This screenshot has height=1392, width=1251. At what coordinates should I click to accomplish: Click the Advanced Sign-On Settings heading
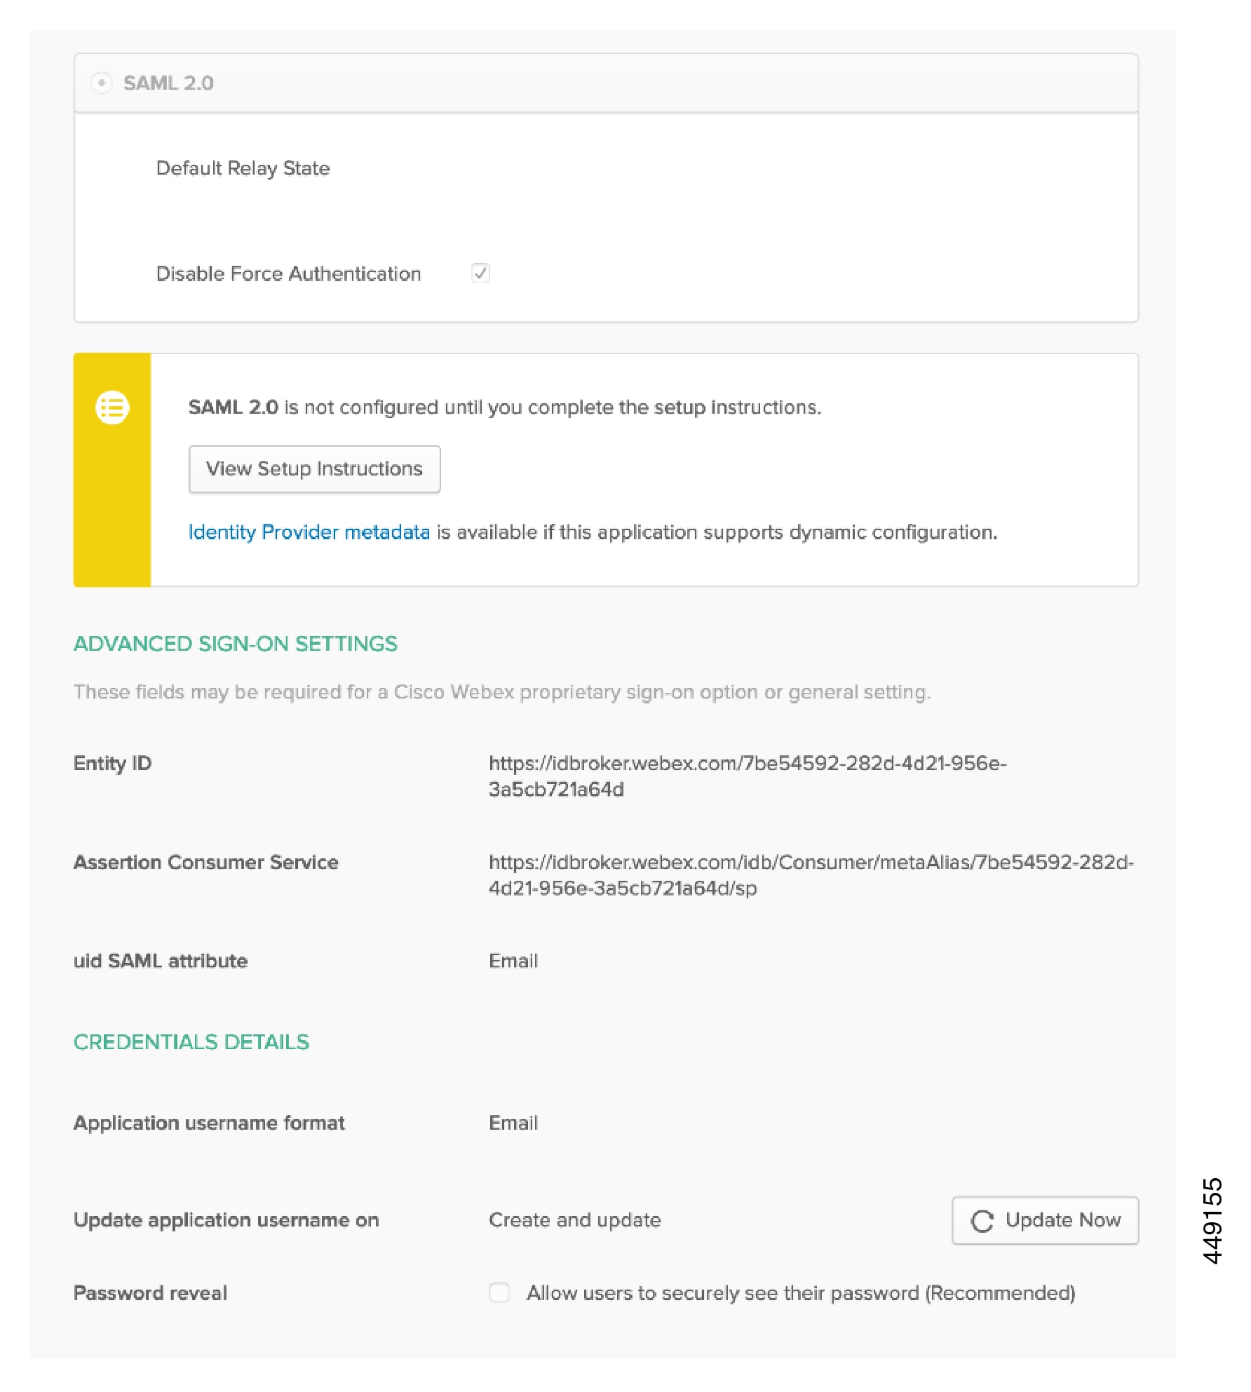pyautogui.click(x=236, y=644)
